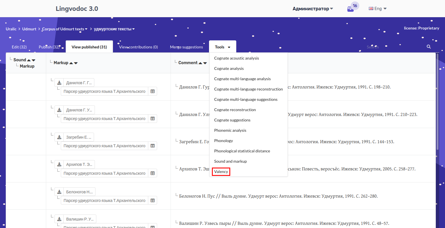Download the Данилов Г. У... markup file
Image resolution: width=445 pixels, height=228 pixels.
pos(59,110)
